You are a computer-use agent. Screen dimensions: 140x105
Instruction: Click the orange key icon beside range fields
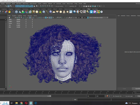(x=107, y=96)
